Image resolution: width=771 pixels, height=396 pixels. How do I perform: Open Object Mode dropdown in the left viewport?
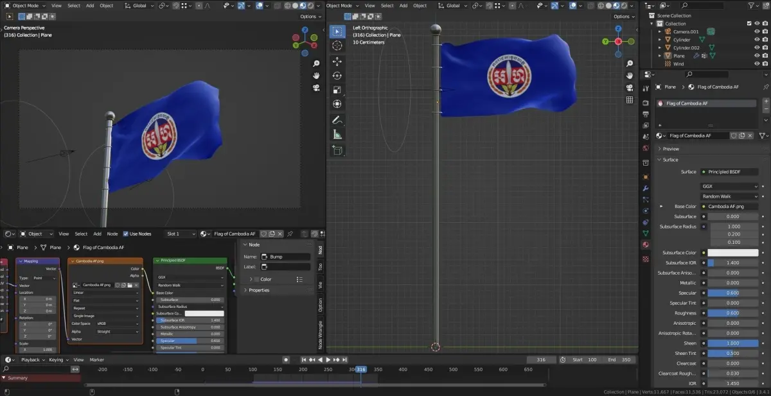pos(24,6)
